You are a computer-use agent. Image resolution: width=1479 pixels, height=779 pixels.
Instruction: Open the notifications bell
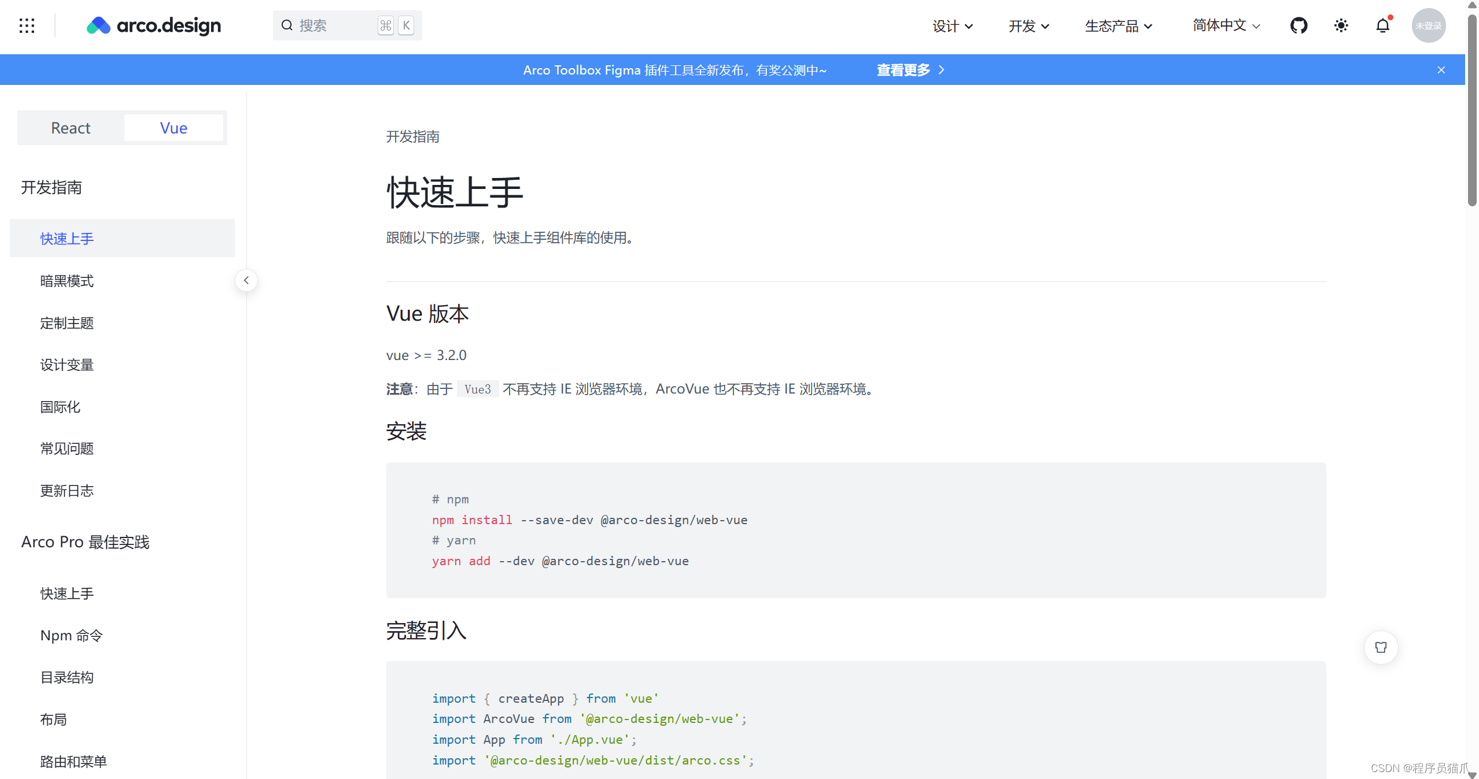(1383, 25)
